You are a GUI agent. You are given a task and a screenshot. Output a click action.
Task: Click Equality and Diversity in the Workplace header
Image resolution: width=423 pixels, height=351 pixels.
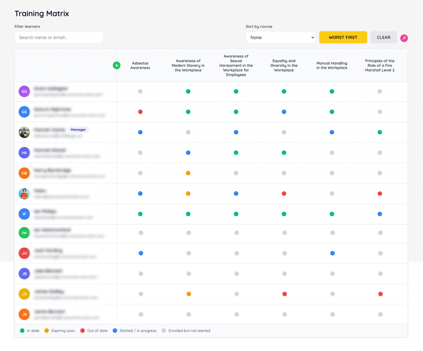[284, 65]
